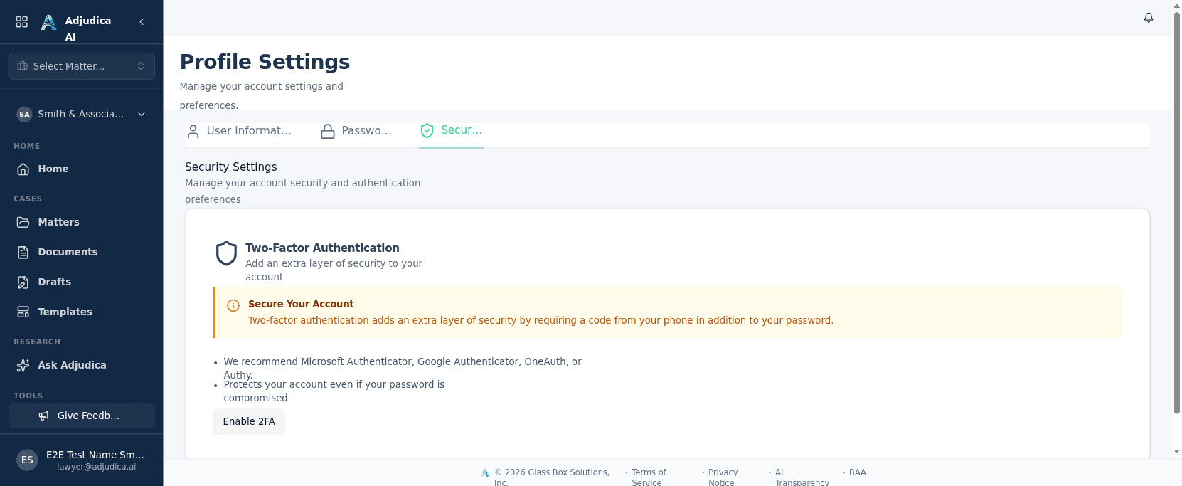Click the Secure Your Account title
The width and height of the screenshot is (1182, 486).
click(x=301, y=304)
